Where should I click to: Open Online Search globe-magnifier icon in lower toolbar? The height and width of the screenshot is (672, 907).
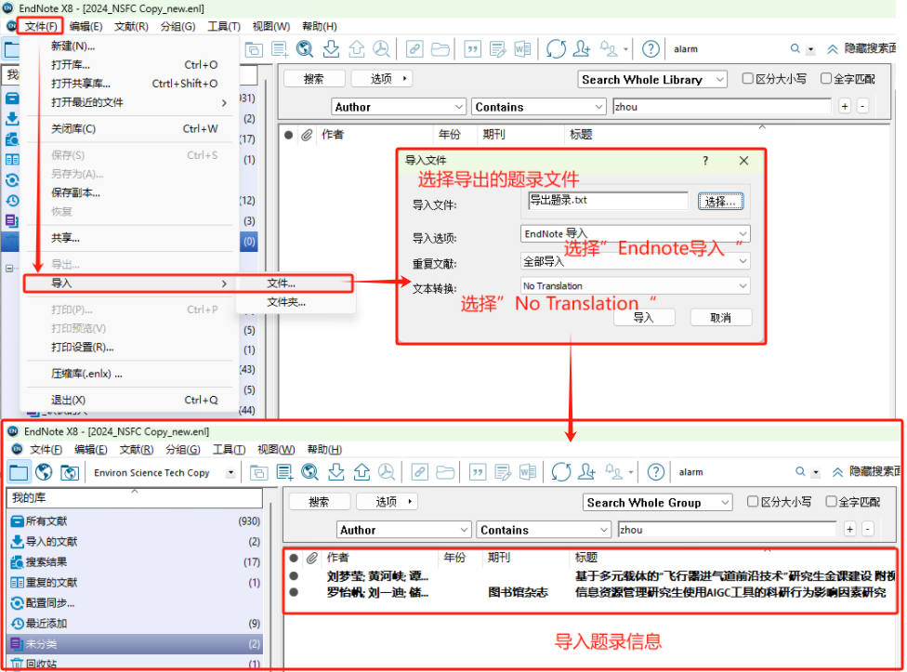click(310, 472)
